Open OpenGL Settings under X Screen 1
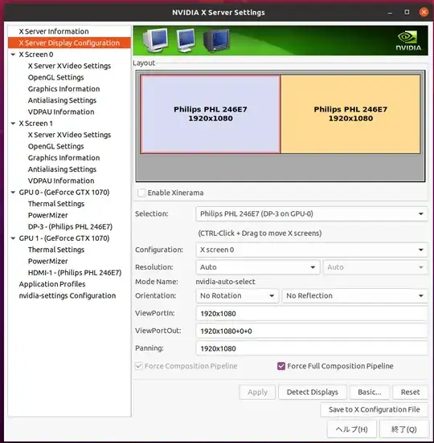Screen dimensions: 434x443 (x=55, y=146)
